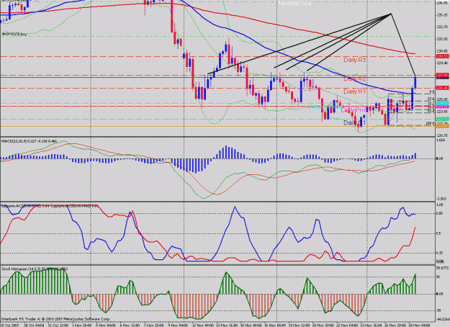Viewport: 450px width, 327px height.
Task: Click the "9 Nov 04:00" time axis label
Action: [179, 326]
